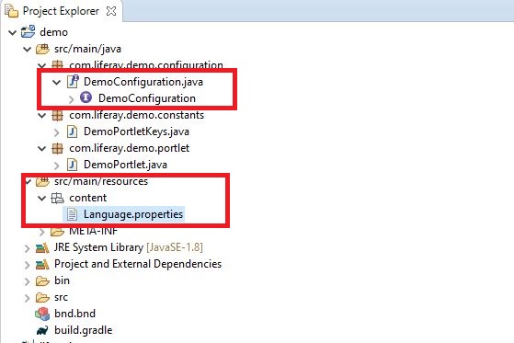Select Project and External Dependencies label
The height and width of the screenshot is (343, 514).
point(138,264)
